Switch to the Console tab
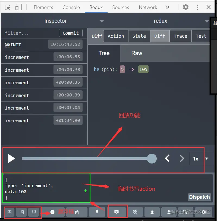 pyautogui.click(x=71, y=7)
